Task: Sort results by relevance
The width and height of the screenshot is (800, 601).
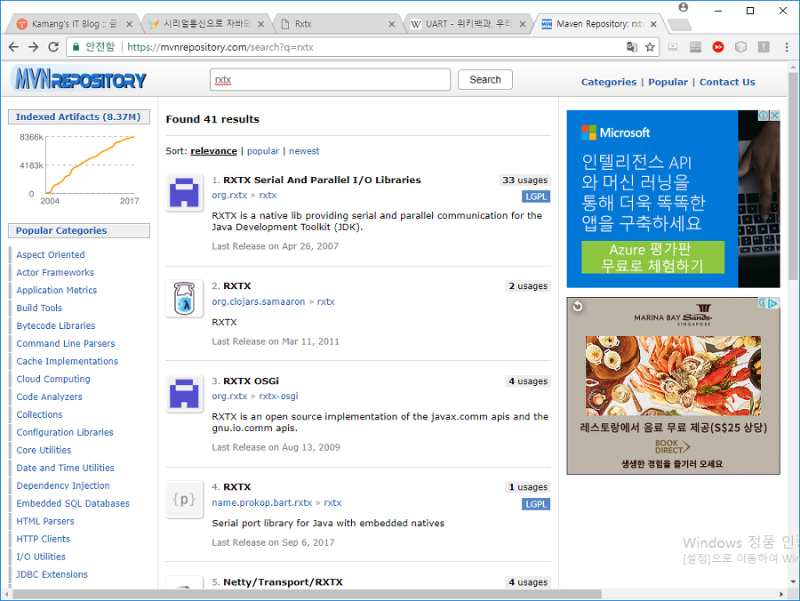Action: coord(213,151)
